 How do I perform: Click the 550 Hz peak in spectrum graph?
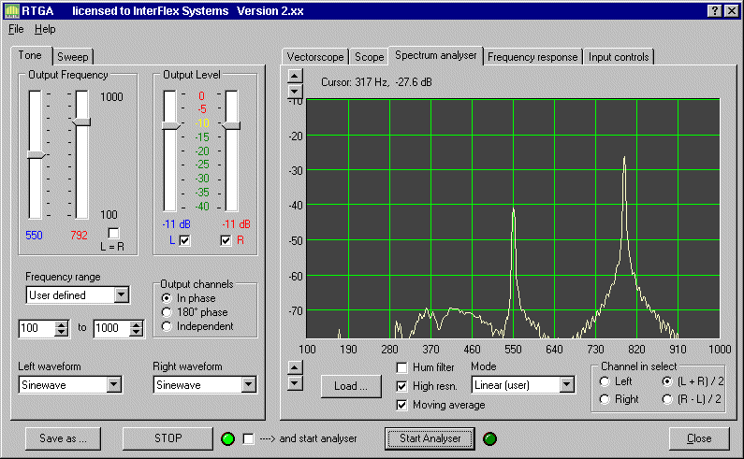point(514,210)
